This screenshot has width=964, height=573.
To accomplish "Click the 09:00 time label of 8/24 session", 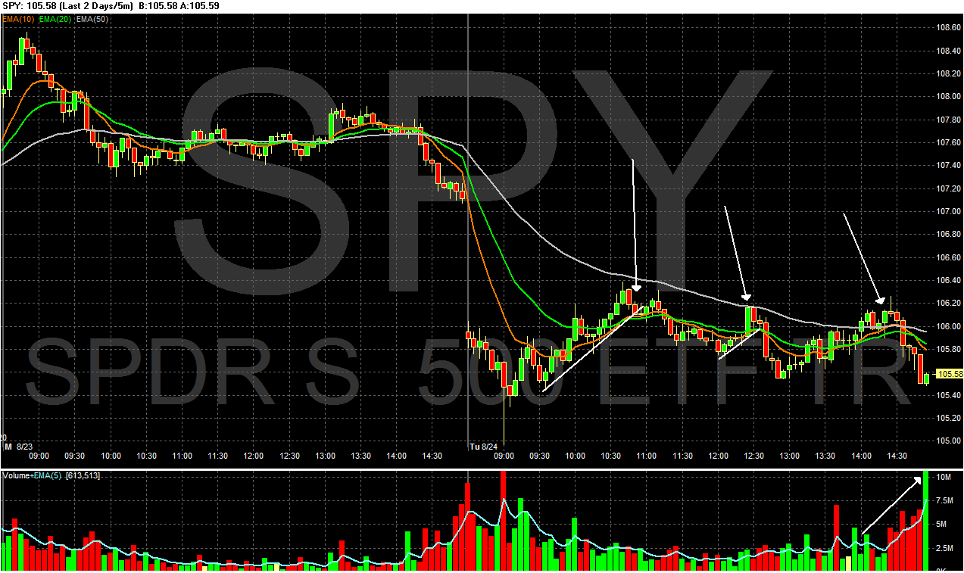I will (504, 456).
